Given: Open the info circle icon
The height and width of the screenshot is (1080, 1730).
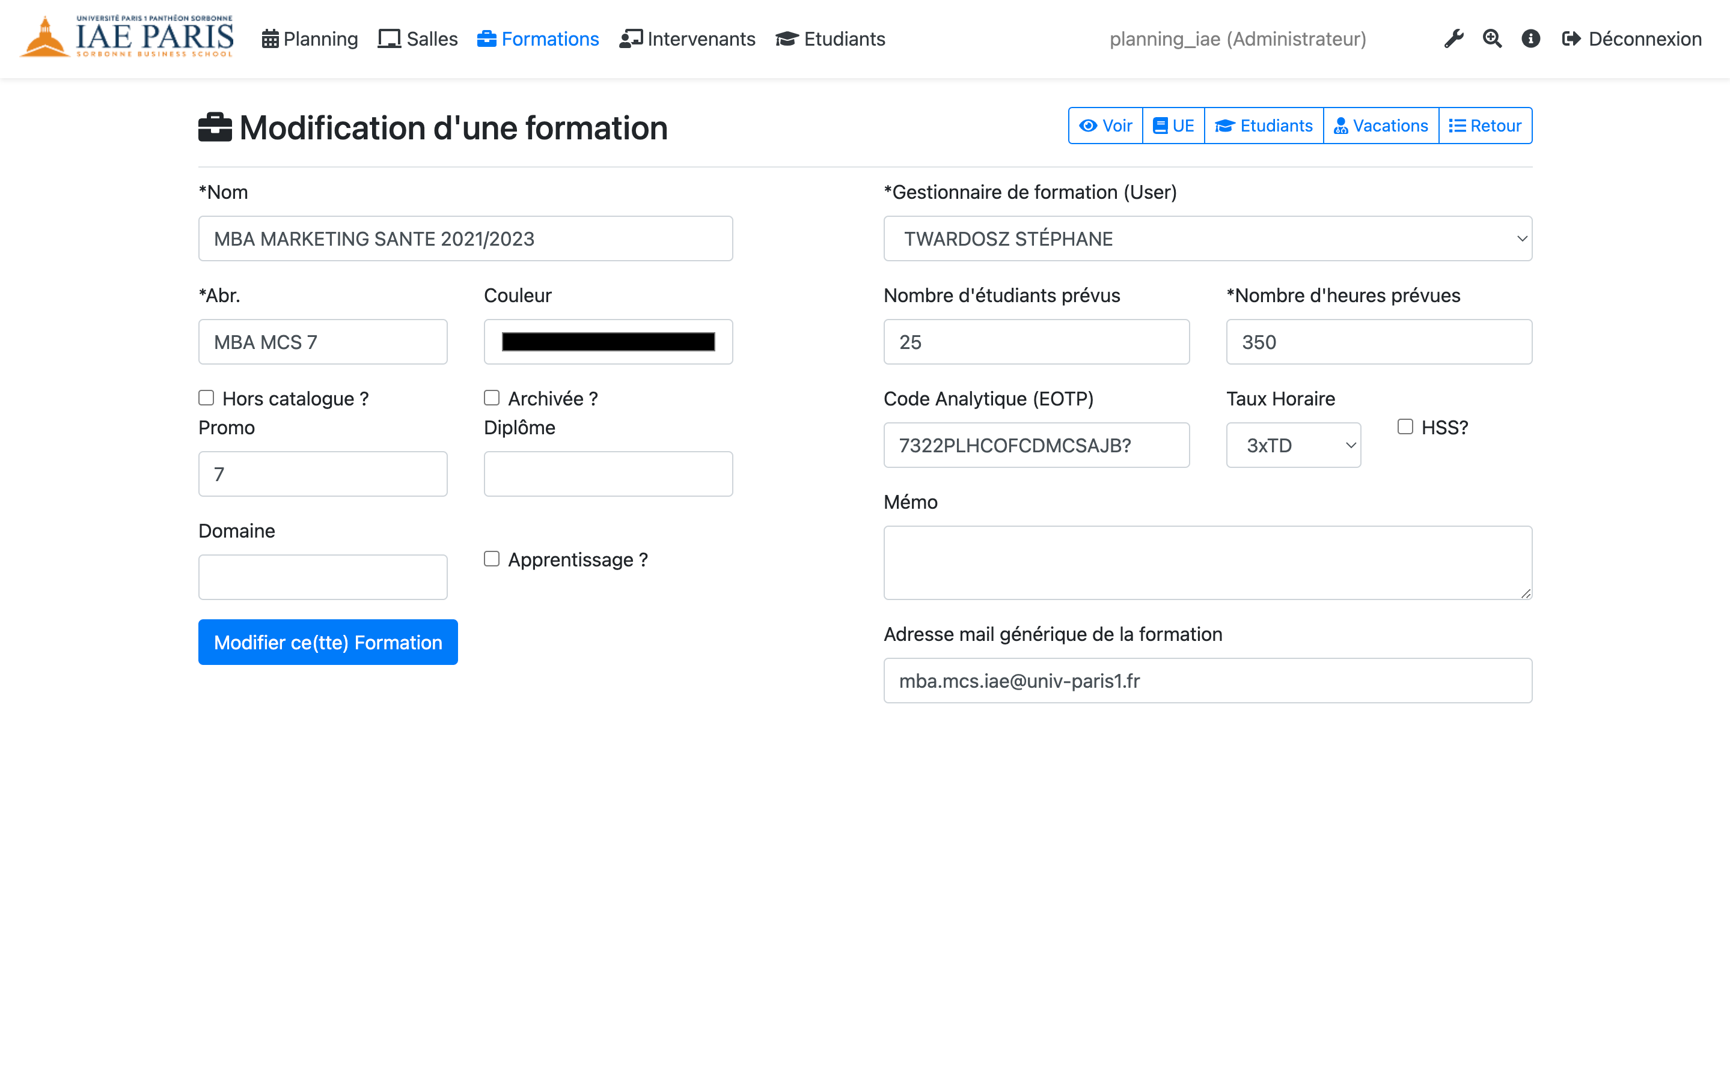Looking at the screenshot, I should click(x=1530, y=38).
